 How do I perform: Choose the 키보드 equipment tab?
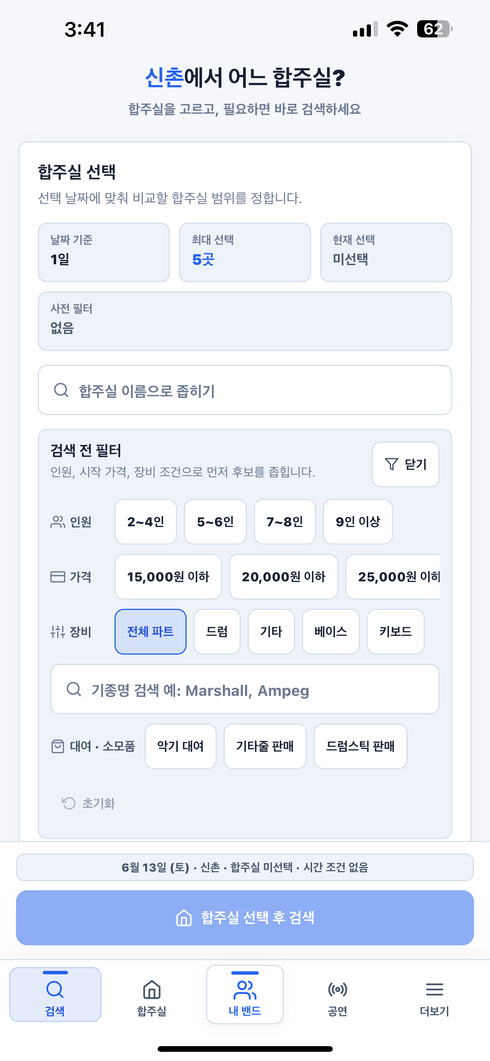(395, 631)
